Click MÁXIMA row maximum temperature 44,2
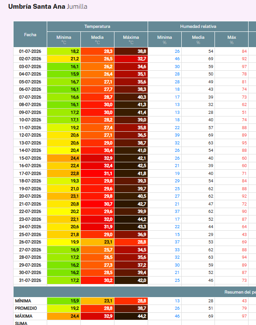Viewport: 256px width, 325px height. pyautogui.click(x=131, y=316)
